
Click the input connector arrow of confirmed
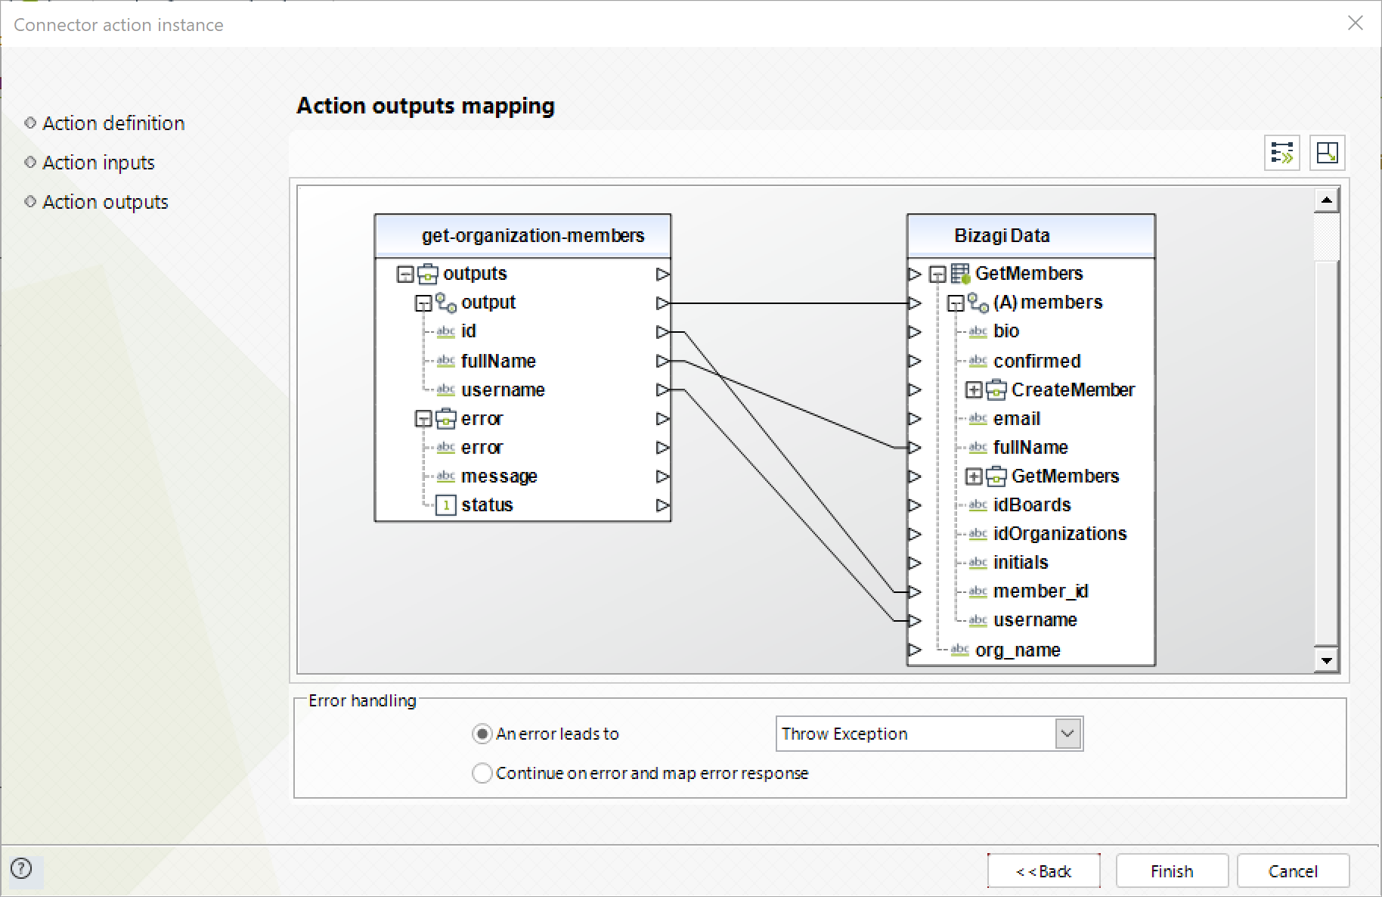915,362
